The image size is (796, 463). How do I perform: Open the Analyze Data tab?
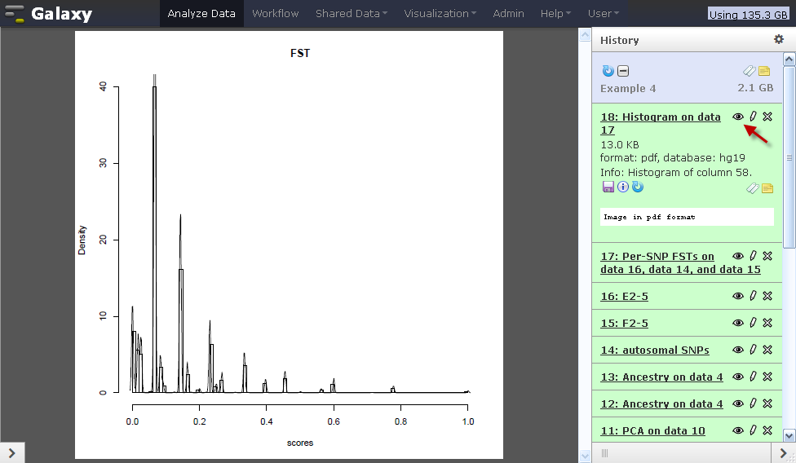coord(201,14)
